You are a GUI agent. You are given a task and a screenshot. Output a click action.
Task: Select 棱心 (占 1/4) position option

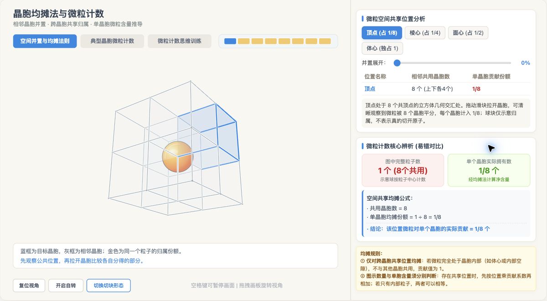pyautogui.click(x=425, y=33)
